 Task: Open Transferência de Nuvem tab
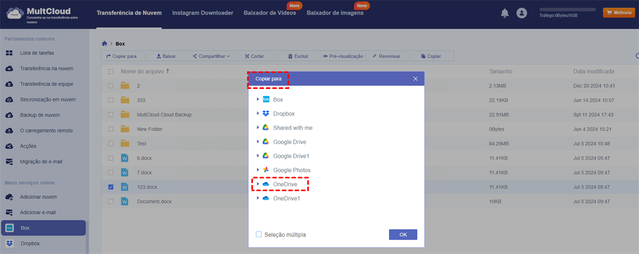click(x=129, y=13)
